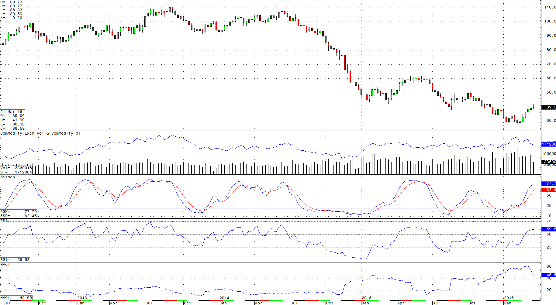Click the 30.0 price axis label
Viewport: 556px width, 305px height.
point(551,121)
